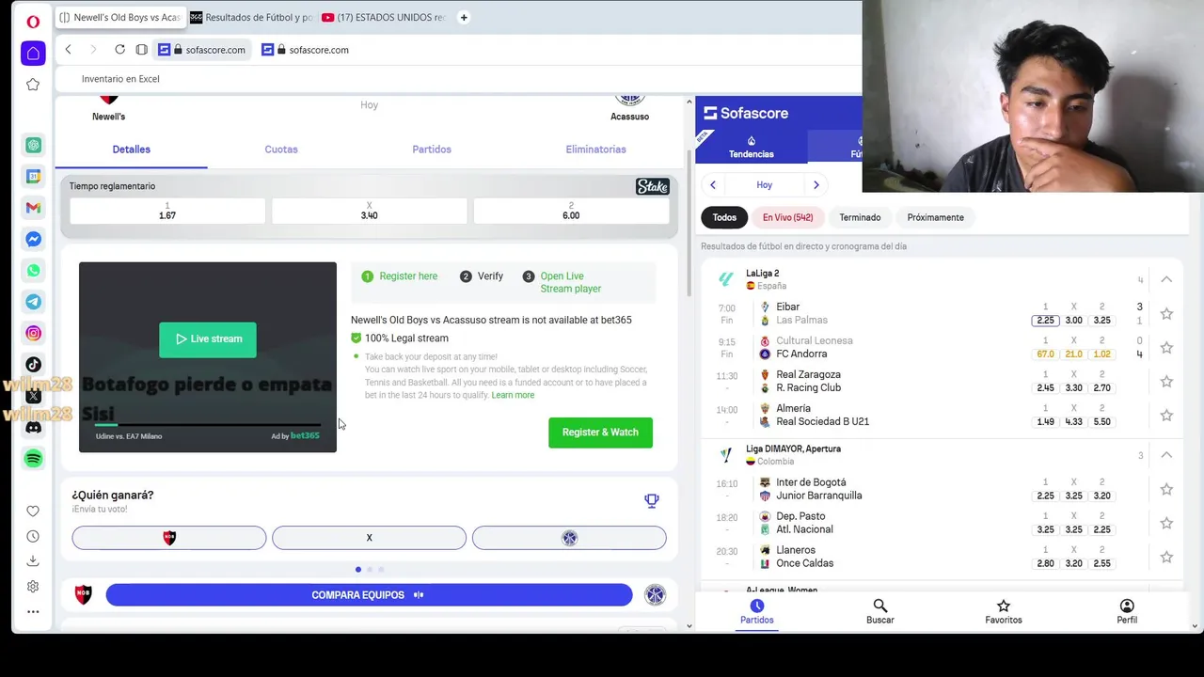The width and height of the screenshot is (1204, 677).
Task: Favorite the Cultural Leonesa vs FC Andorra match
Action: [1166, 348]
